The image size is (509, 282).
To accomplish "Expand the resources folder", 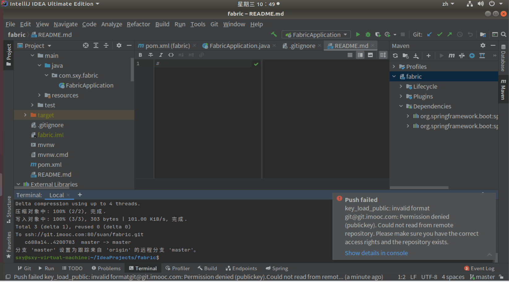I will 39,95.
